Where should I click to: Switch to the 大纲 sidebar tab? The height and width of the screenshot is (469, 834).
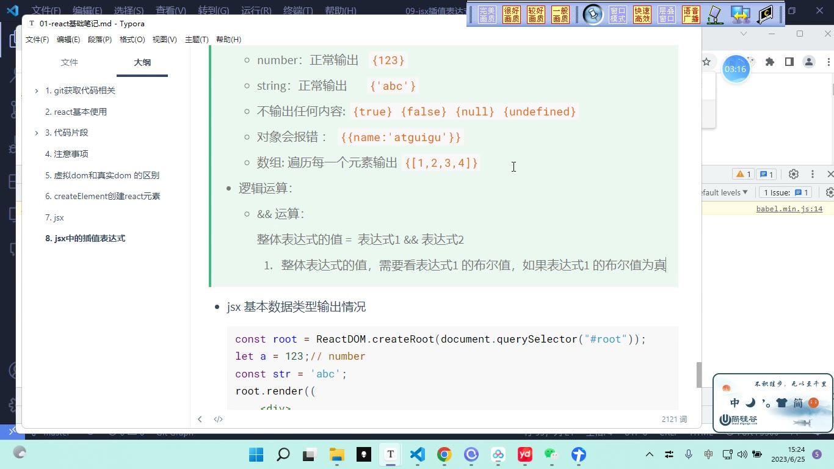point(142,62)
